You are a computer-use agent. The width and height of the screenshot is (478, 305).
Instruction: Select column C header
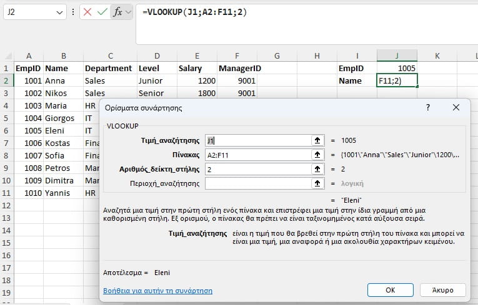coord(111,56)
